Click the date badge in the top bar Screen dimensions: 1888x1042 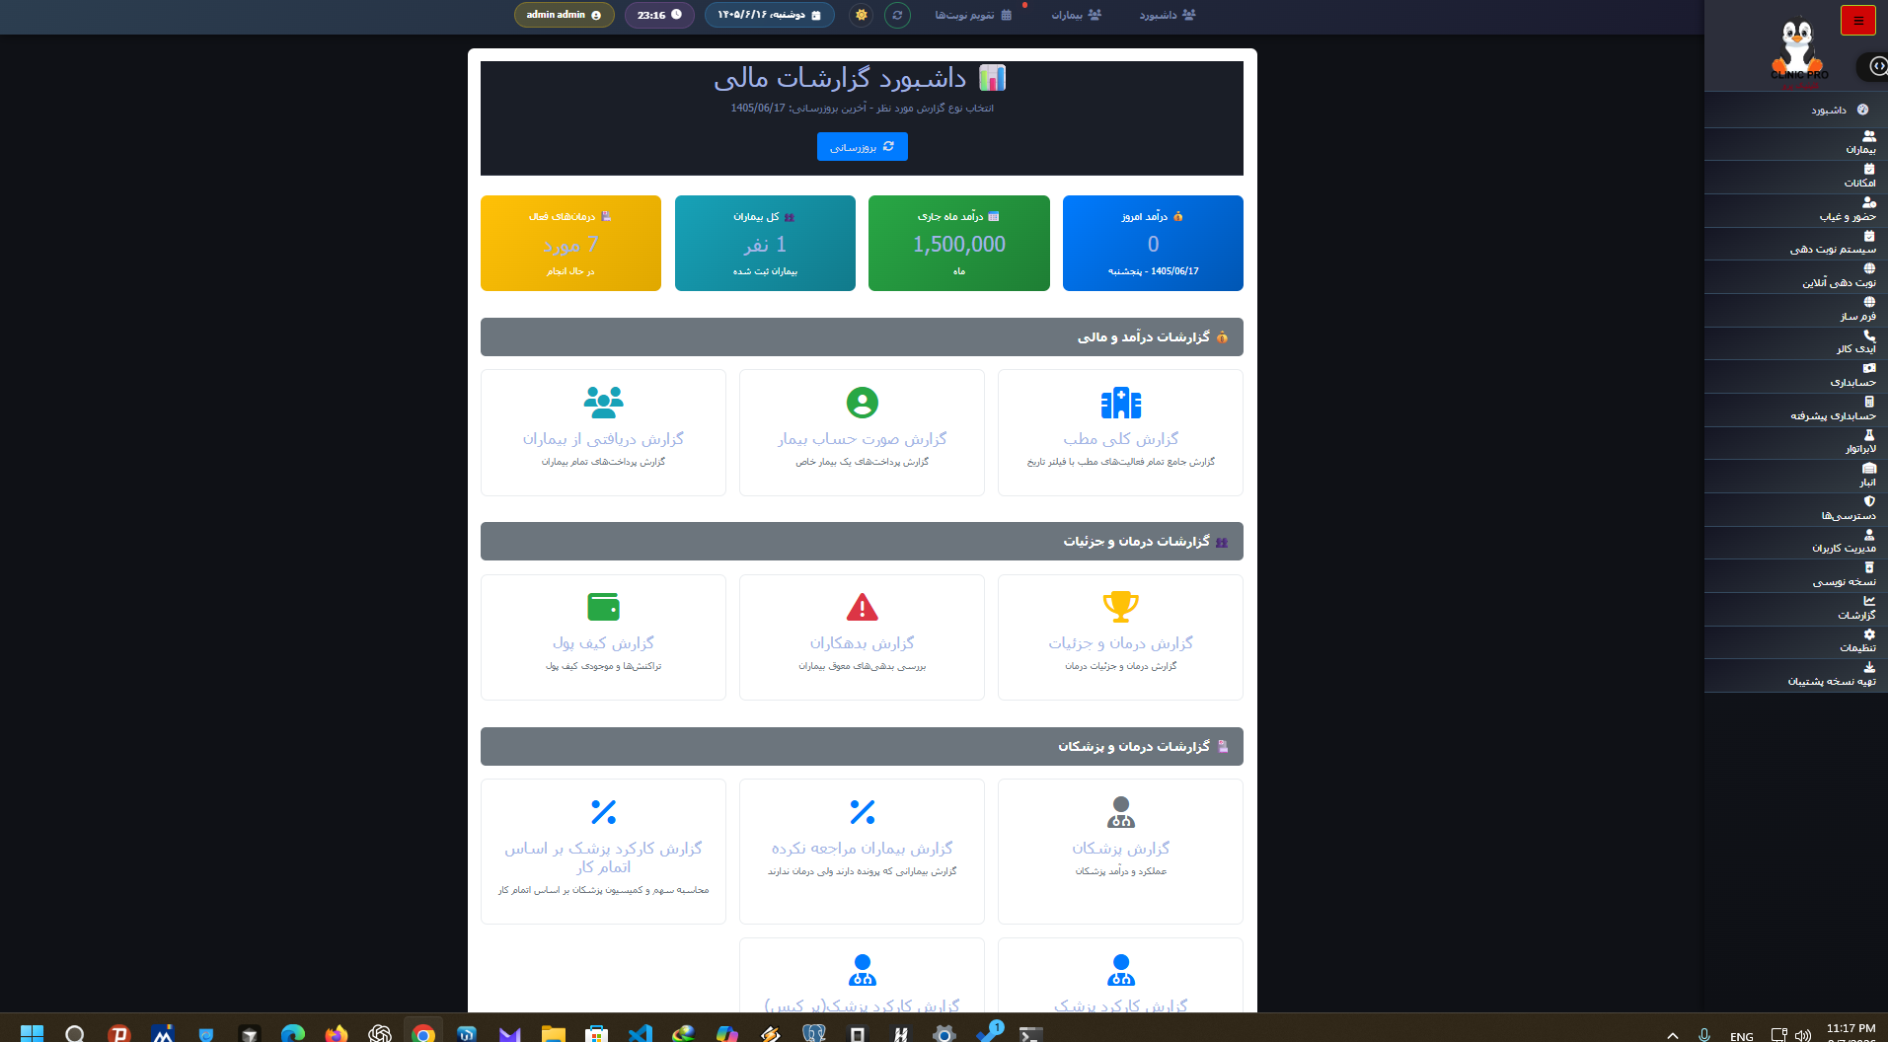pyautogui.click(x=769, y=15)
